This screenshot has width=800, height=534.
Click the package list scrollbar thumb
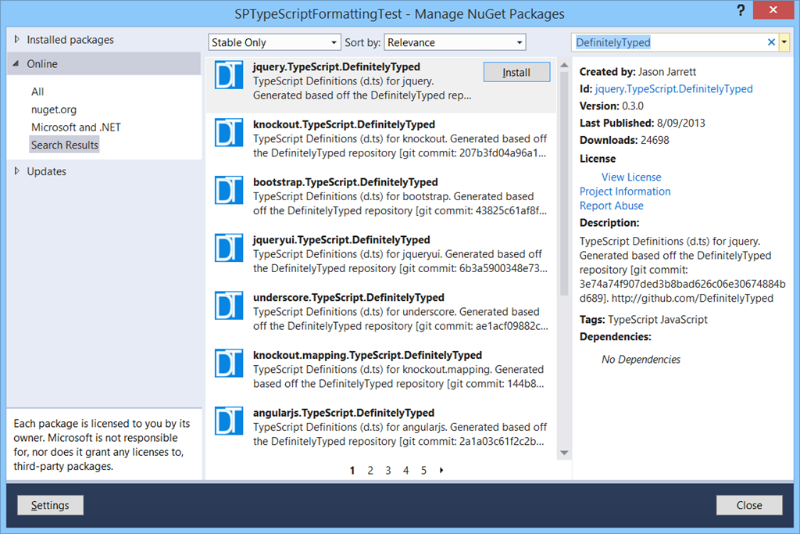point(564,183)
